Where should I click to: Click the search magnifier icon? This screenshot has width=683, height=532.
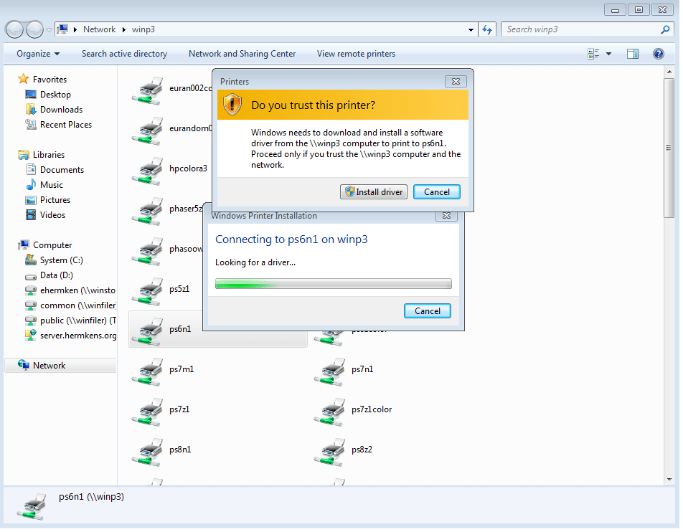coord(664,29)
